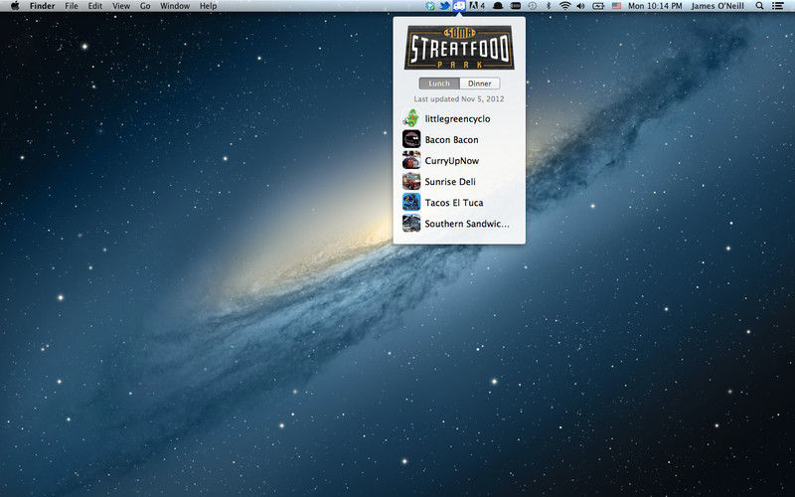This screenshot has height=497, width=795.
Task: Open the CurryUpNow vendor name
Action: pyautogui.click(x=452, y=161)
